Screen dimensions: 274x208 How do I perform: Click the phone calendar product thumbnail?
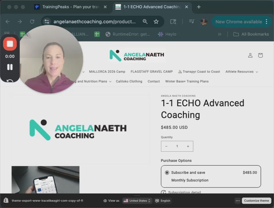click(45, 180)
